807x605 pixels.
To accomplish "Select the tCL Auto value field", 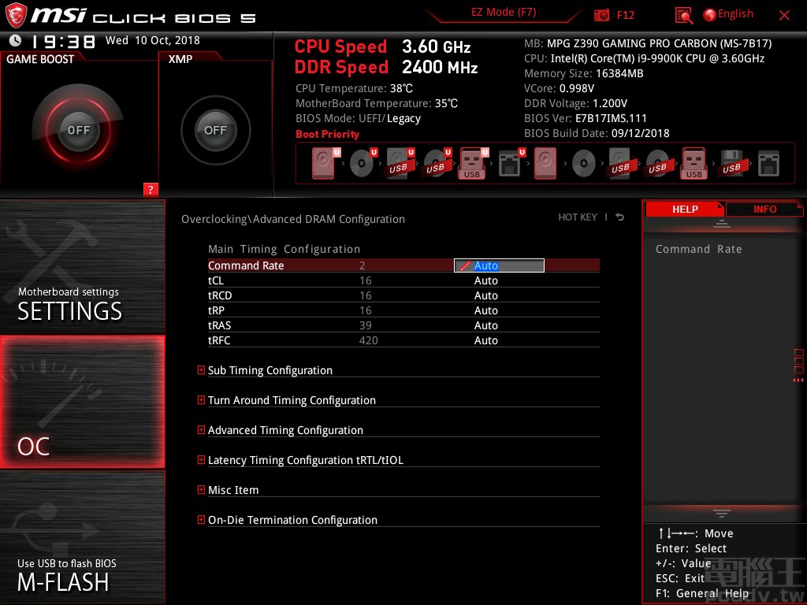I will pyautogui.click(x=485, y=280).
